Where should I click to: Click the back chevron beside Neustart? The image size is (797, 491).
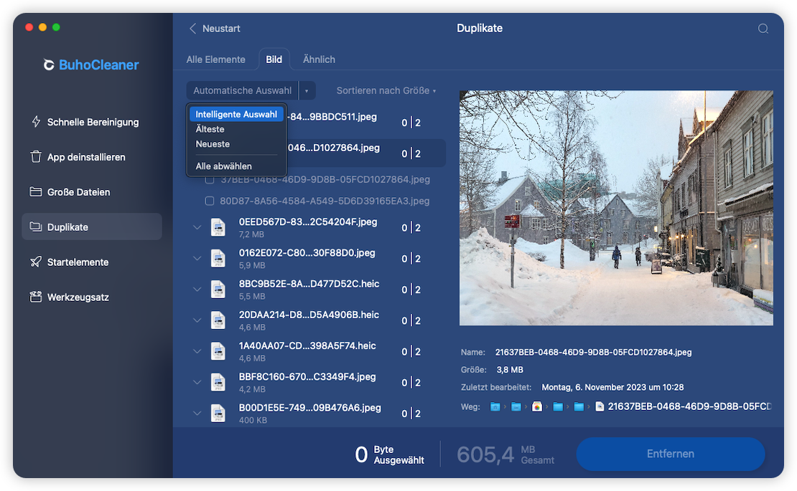(192, 29)
